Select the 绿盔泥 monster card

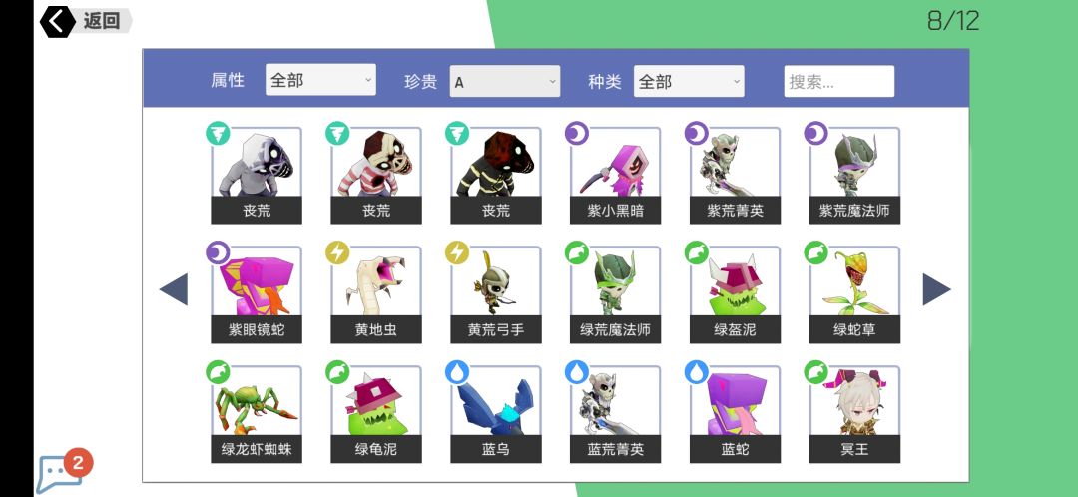[735, 294]
